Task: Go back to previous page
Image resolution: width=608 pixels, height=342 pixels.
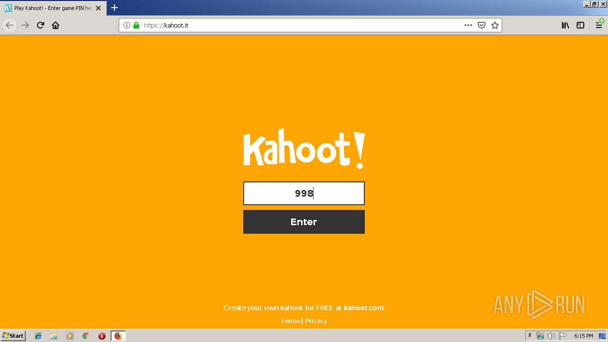Action: (9, 25)
